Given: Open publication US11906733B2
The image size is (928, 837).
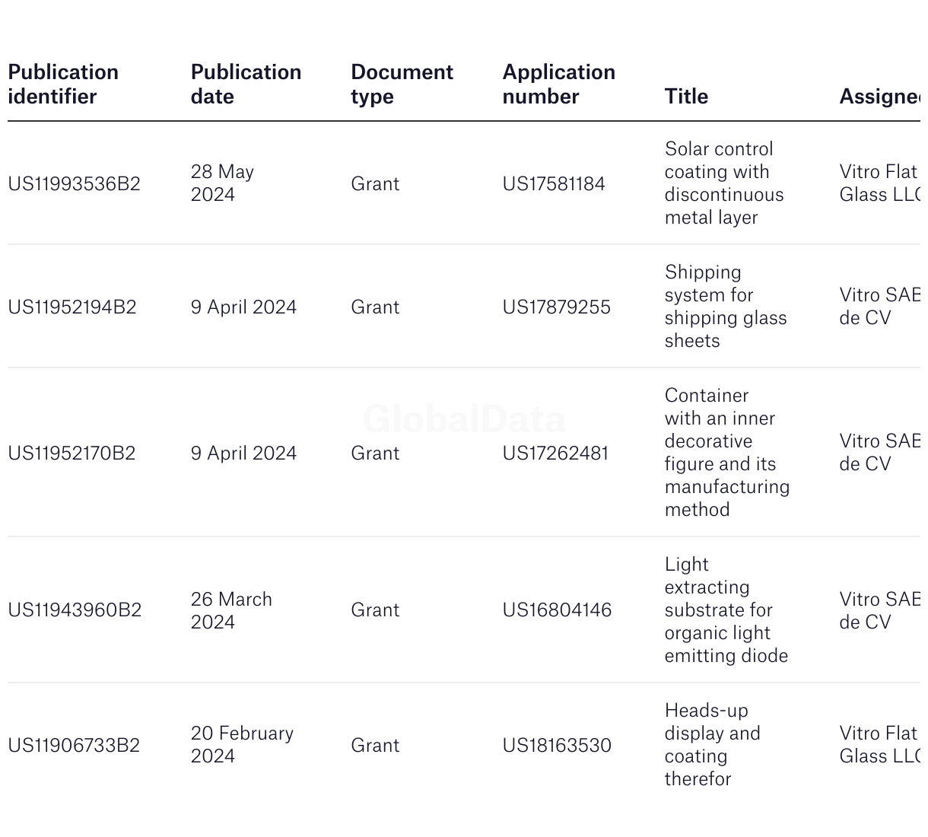Looking at the screenshot, I should pyautogui.click(x=74, y=746).
